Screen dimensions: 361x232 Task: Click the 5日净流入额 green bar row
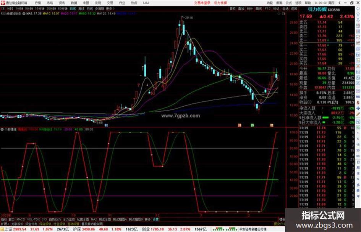[x=327, y=118]
